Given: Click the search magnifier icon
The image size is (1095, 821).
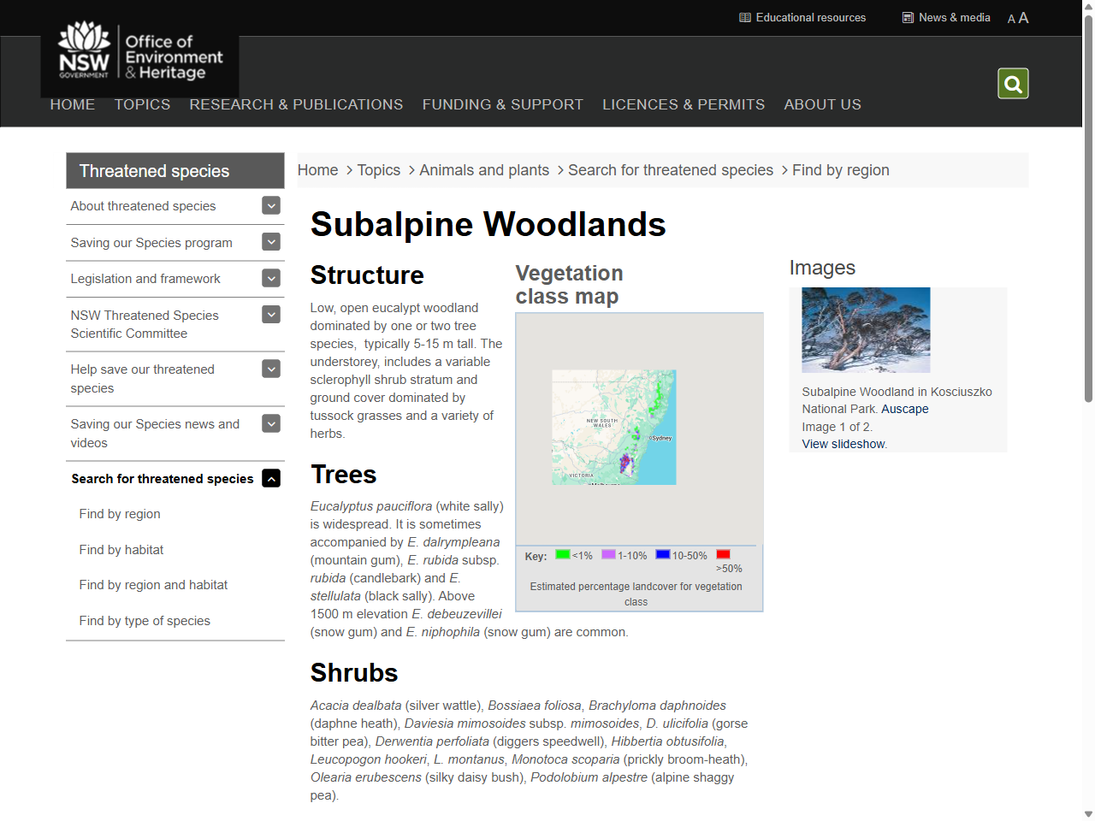Looking at the screenshot, I should click(x=1013, y=83).
